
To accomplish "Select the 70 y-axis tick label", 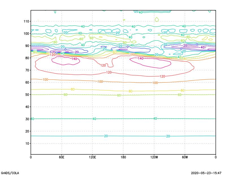I will point(27,70).
